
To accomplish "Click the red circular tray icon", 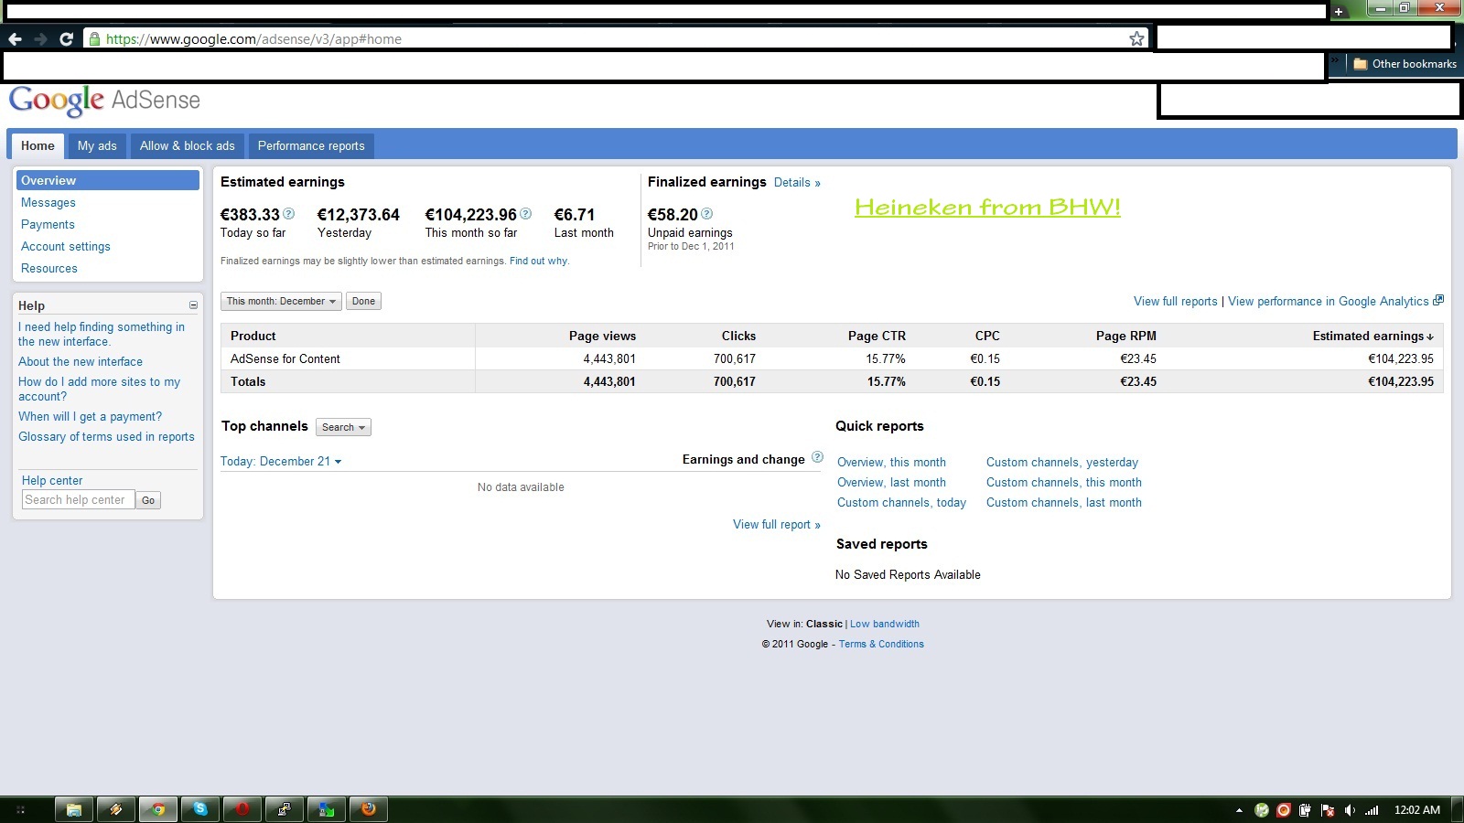I will [x=1284, y=810].
